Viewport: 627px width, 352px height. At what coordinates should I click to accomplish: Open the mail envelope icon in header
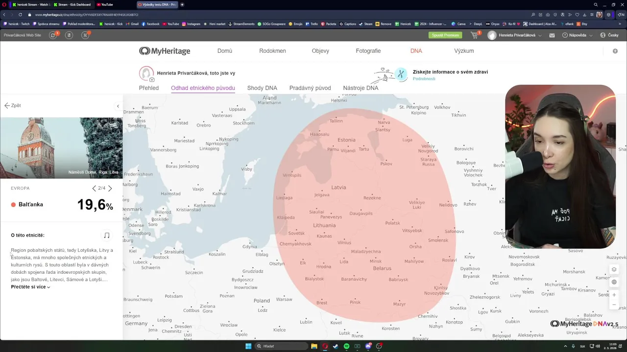[x=552, y=35]
